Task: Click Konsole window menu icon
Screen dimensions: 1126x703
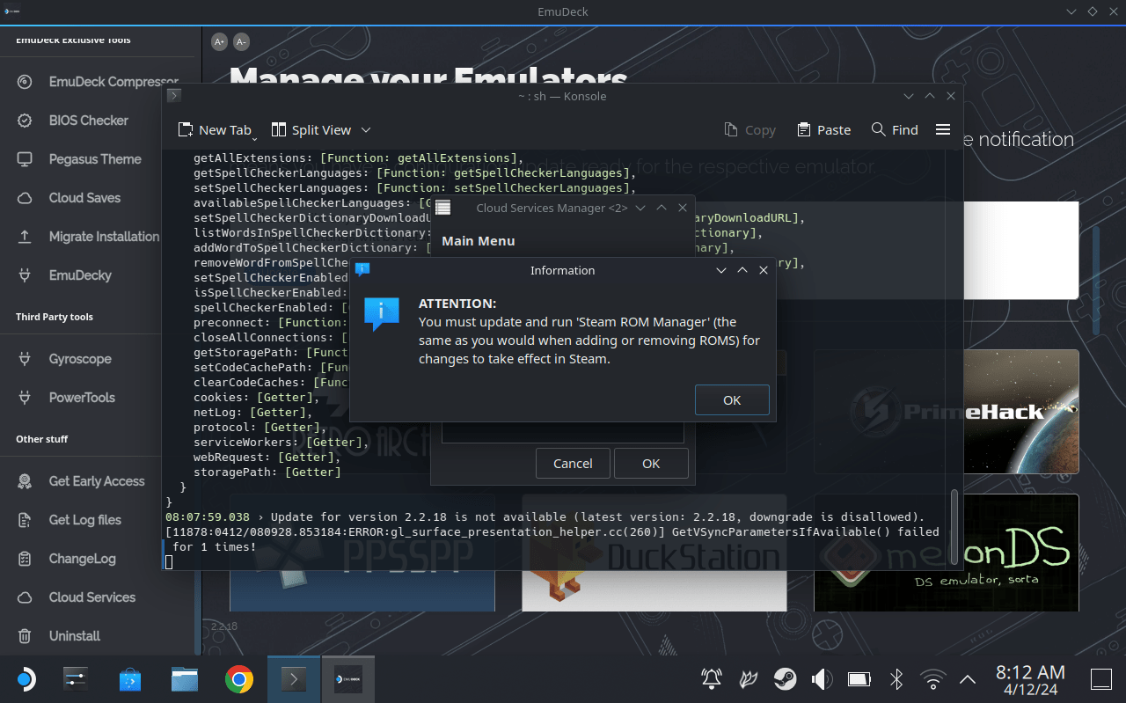Action: point(173,95)
